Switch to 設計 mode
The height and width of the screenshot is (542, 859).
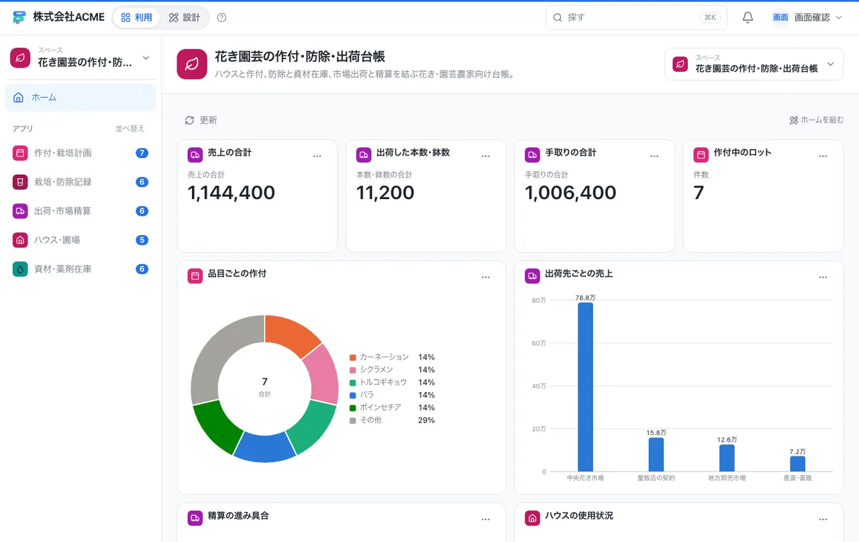(x=185, y=17)
